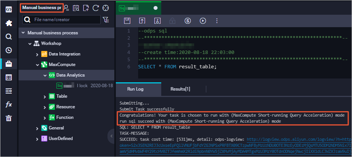Select the Resource tree item label
Image resolution: width=352 pixels, height=157 pixels.
pos(65,107)
